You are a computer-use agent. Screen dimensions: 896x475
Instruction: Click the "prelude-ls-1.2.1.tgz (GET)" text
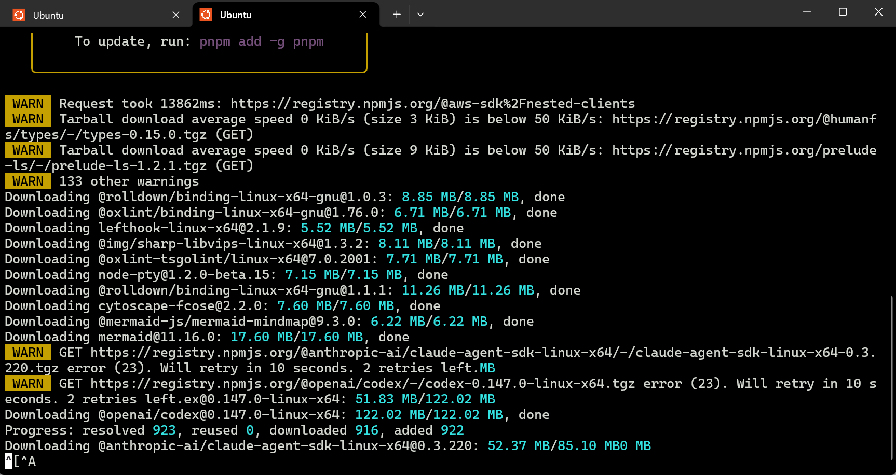tap(152, 166)
